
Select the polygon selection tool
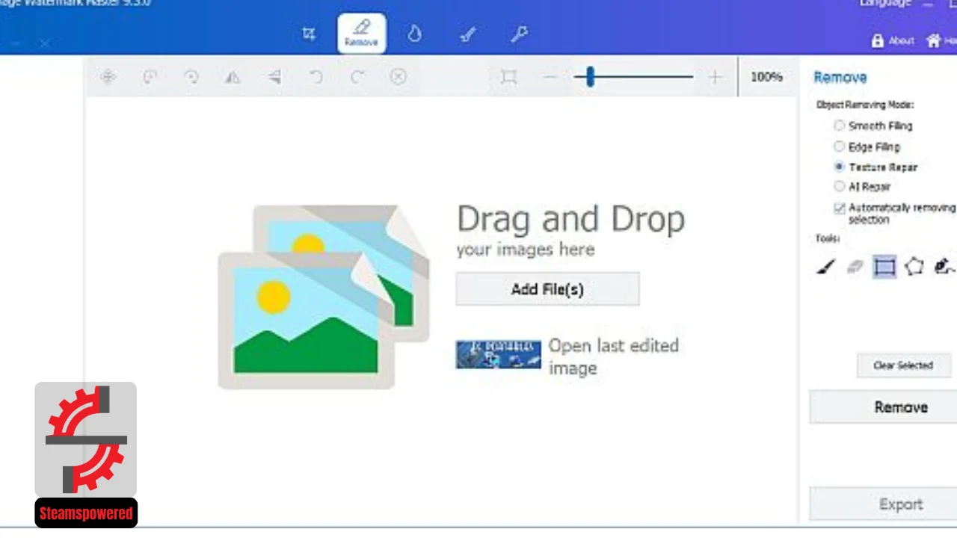pos(914,267)
